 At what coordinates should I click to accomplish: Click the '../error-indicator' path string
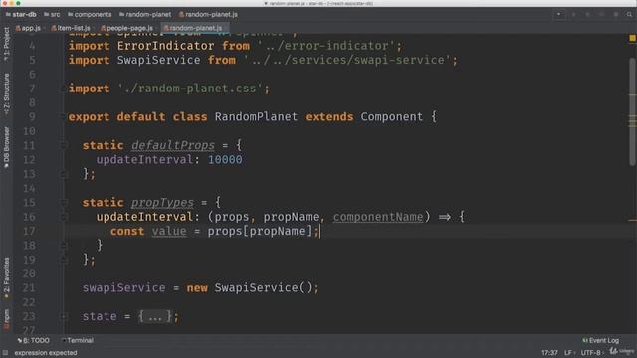coord(325,46)
